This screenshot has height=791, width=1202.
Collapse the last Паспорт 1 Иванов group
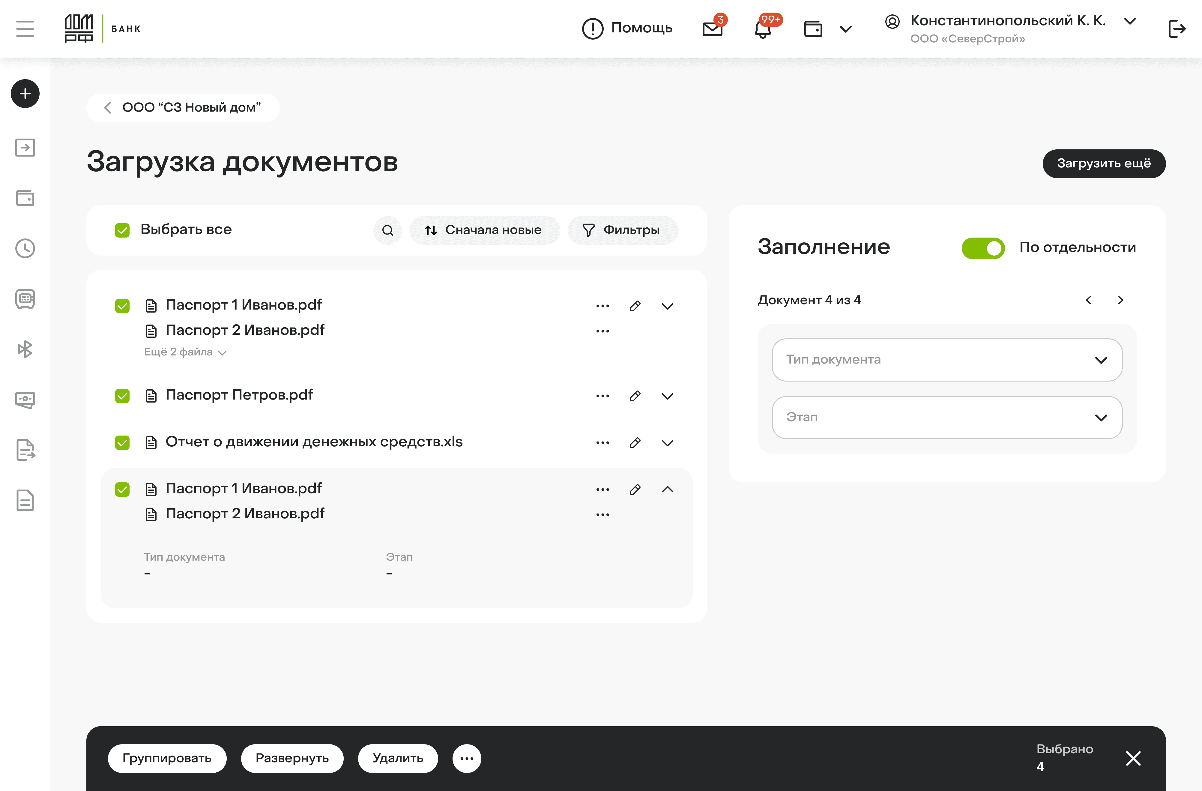tap(667, 490)
